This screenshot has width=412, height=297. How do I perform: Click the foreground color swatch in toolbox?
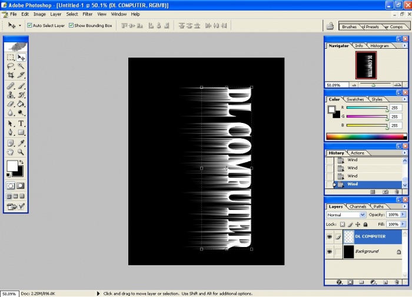point(12,166)
